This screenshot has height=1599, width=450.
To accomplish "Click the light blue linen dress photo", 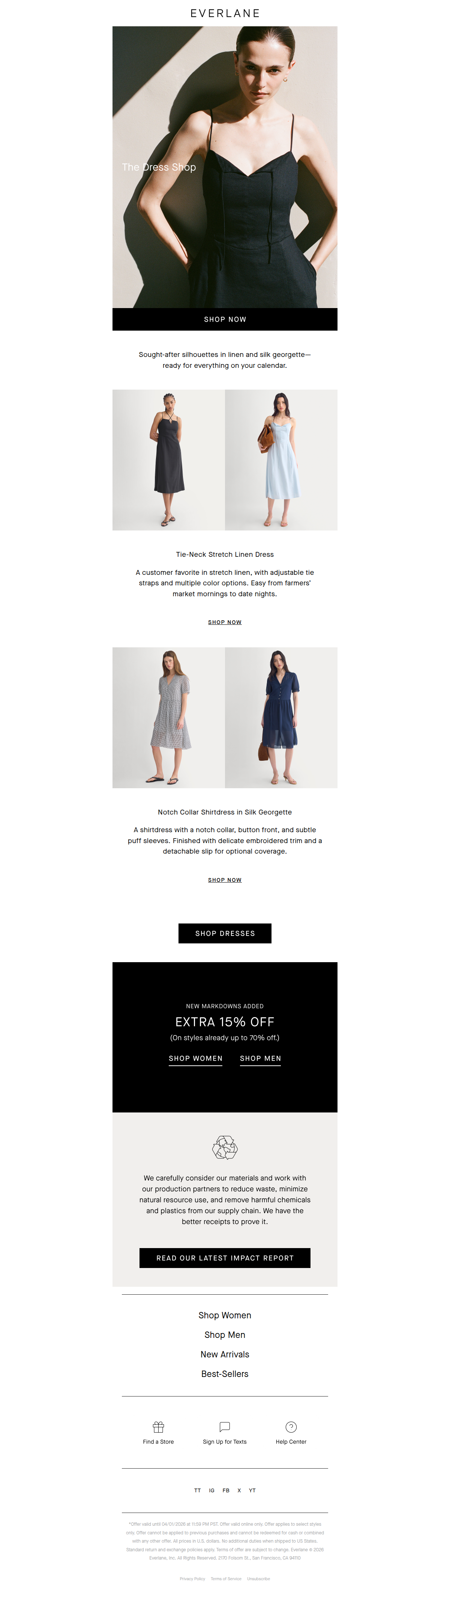I will tap(281, 460).
